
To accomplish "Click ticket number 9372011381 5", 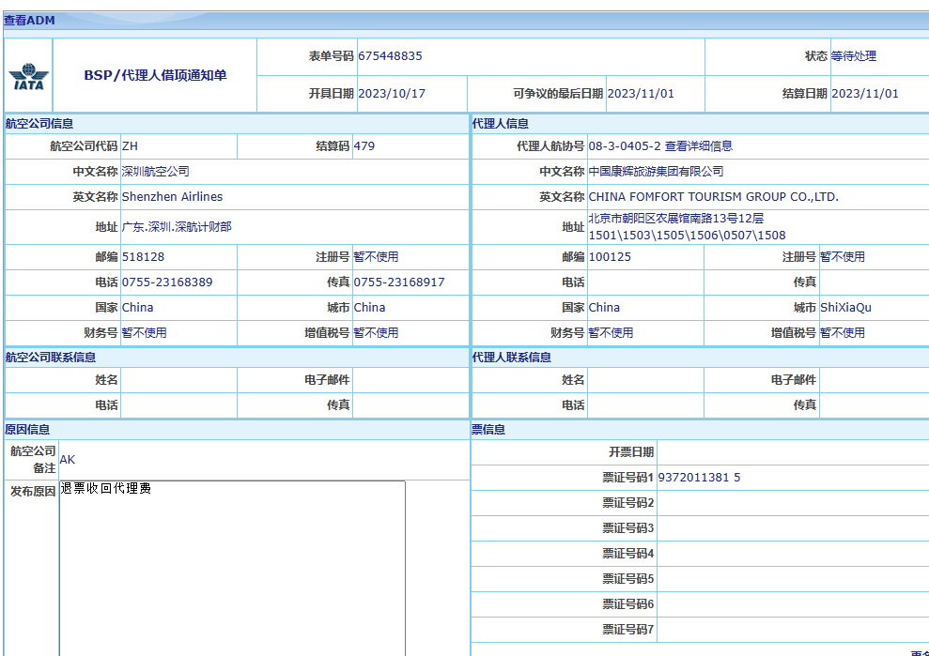I will [x=699, y=478].
